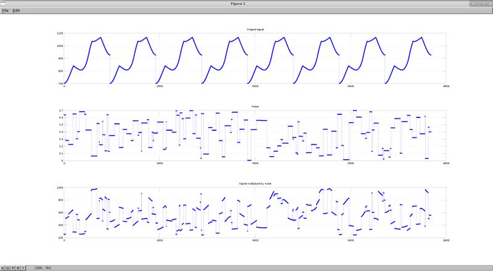Open the Edit menu

click(x=16, y=10)
